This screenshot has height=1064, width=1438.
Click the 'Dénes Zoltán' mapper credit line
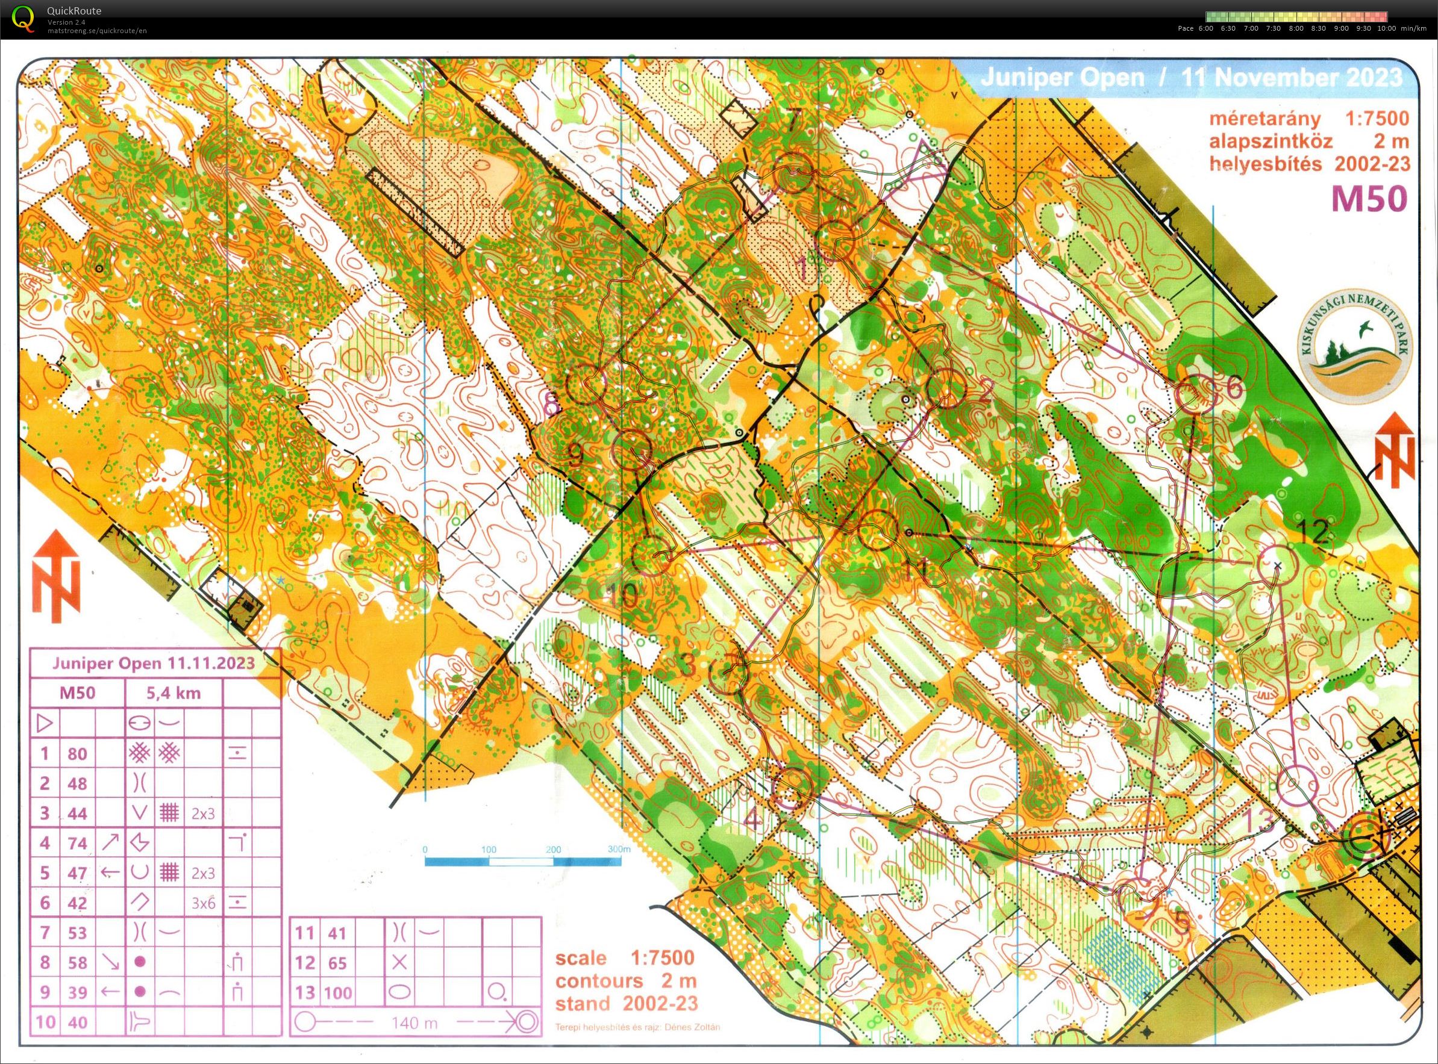(637, 1027)
